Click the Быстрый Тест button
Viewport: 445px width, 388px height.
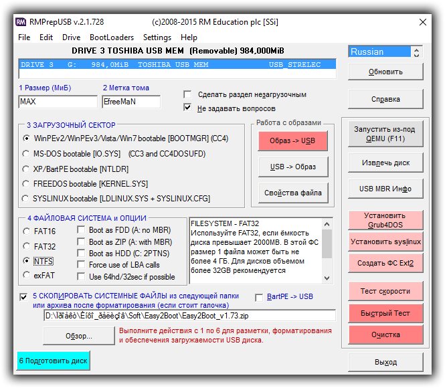click(385, 313)
